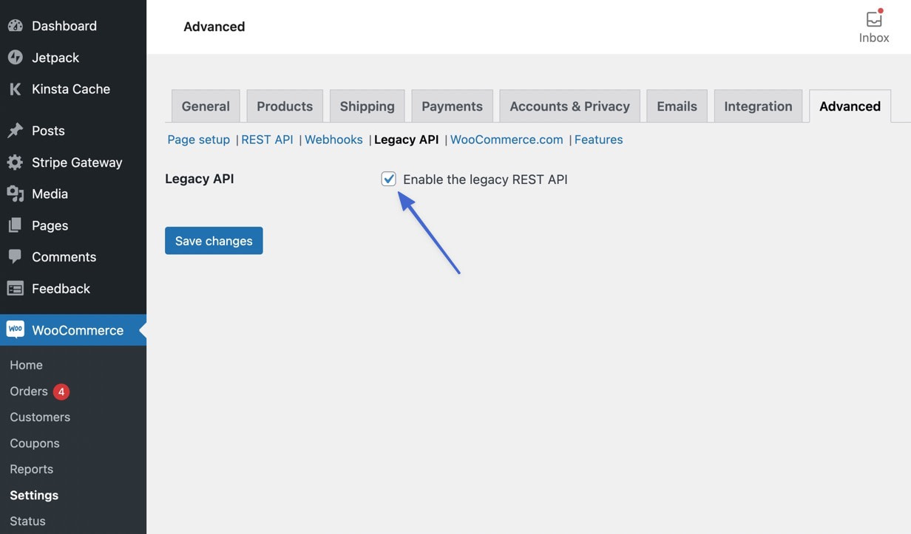Open the Inbox tray icon

point(874,18)
